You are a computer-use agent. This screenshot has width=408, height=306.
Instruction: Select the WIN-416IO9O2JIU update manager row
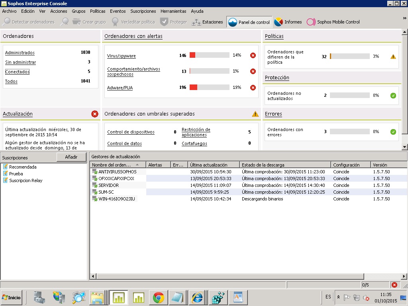point(249,199)
